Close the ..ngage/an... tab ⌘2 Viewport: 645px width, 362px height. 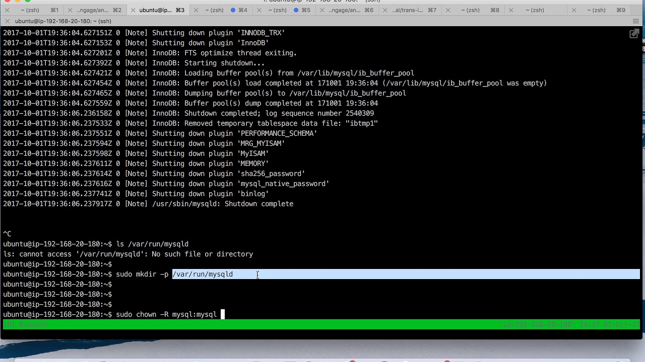70,10
